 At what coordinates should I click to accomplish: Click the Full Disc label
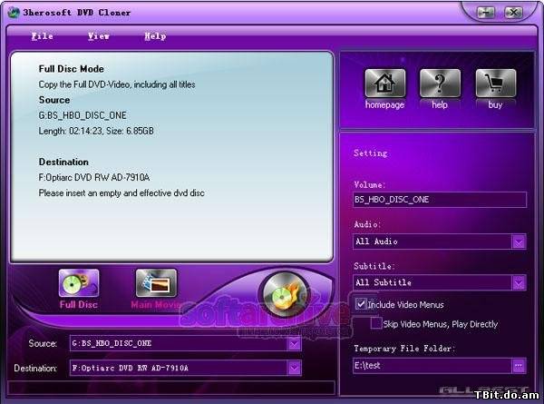pyautogui.click(x=79, y=305)
